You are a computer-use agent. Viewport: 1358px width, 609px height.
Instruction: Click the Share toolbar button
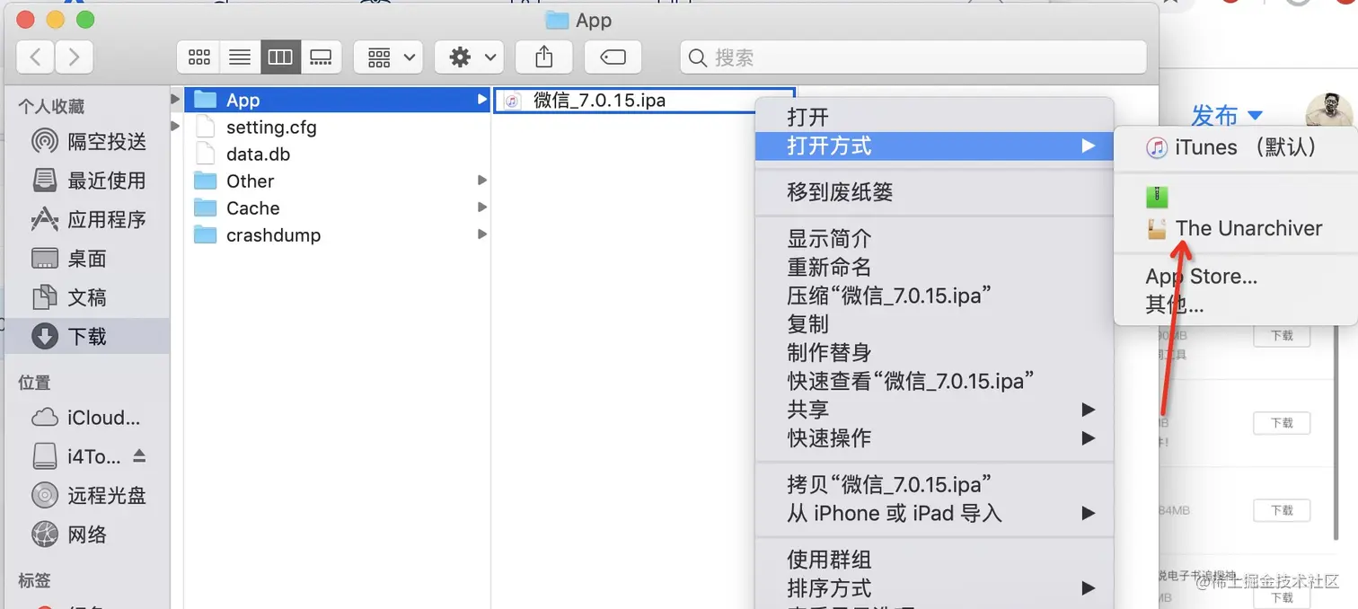(x=543, y=57)
